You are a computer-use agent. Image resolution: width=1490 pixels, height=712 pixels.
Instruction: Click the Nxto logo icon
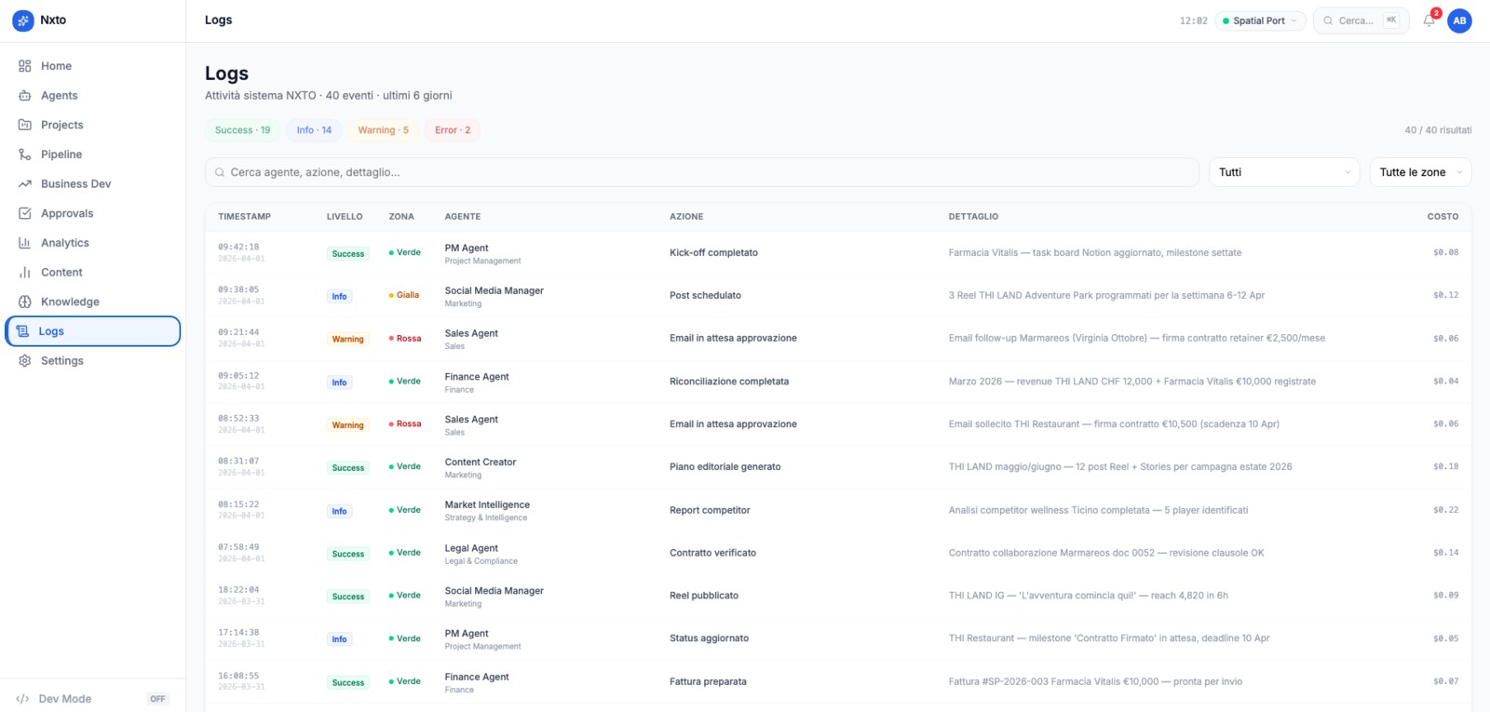click(x=23, y=20)
